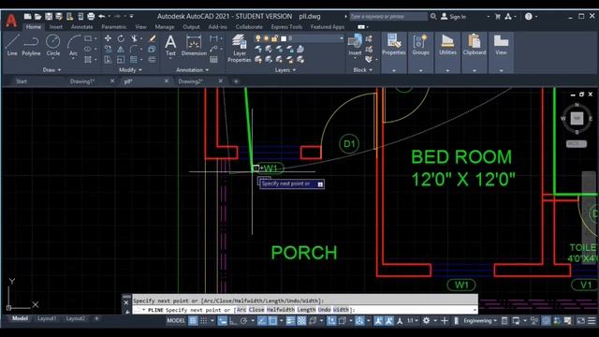Click the Move tool icon
The width and height of the screenshot is (599, 337).
click(x=109, y=38)
